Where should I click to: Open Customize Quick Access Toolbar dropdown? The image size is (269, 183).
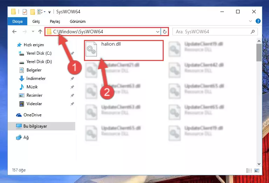click(x=49, y=12)
